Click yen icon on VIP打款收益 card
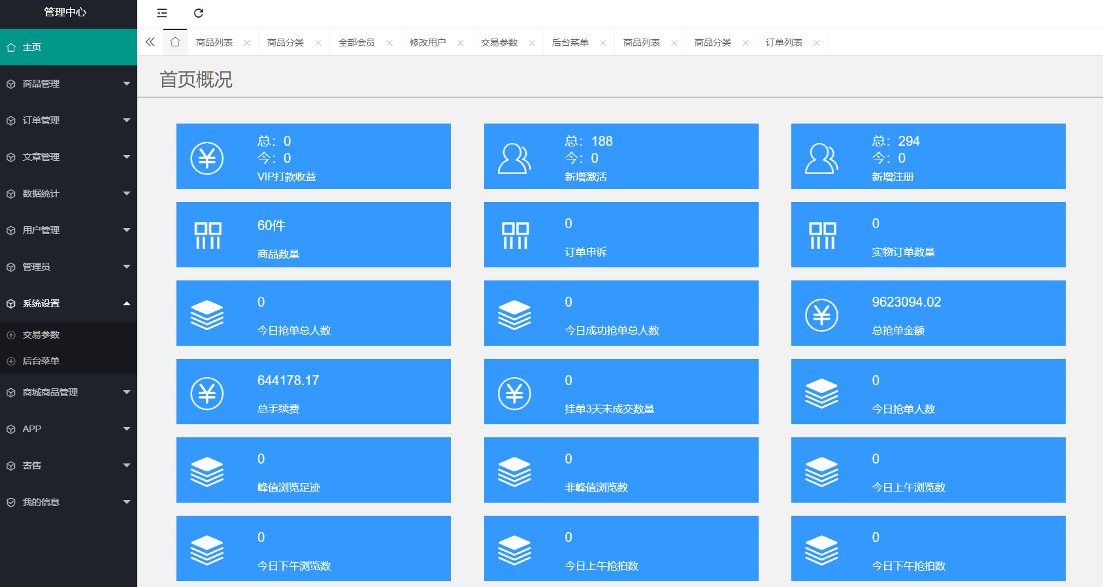This screenshot has height=587, width=1103. 207,158
